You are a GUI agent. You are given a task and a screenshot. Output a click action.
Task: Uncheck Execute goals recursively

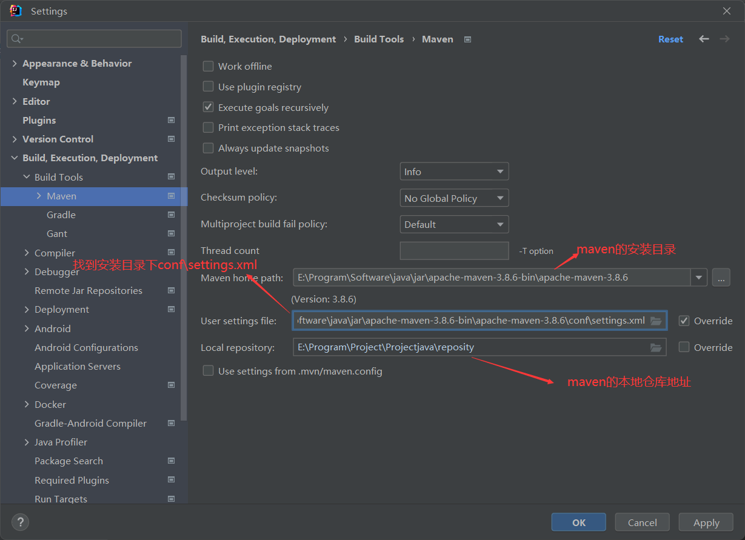(208, 107)
